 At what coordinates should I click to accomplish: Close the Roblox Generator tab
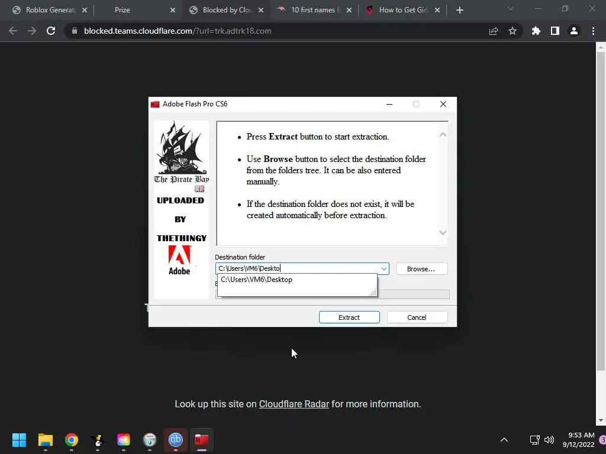(85, 10)
